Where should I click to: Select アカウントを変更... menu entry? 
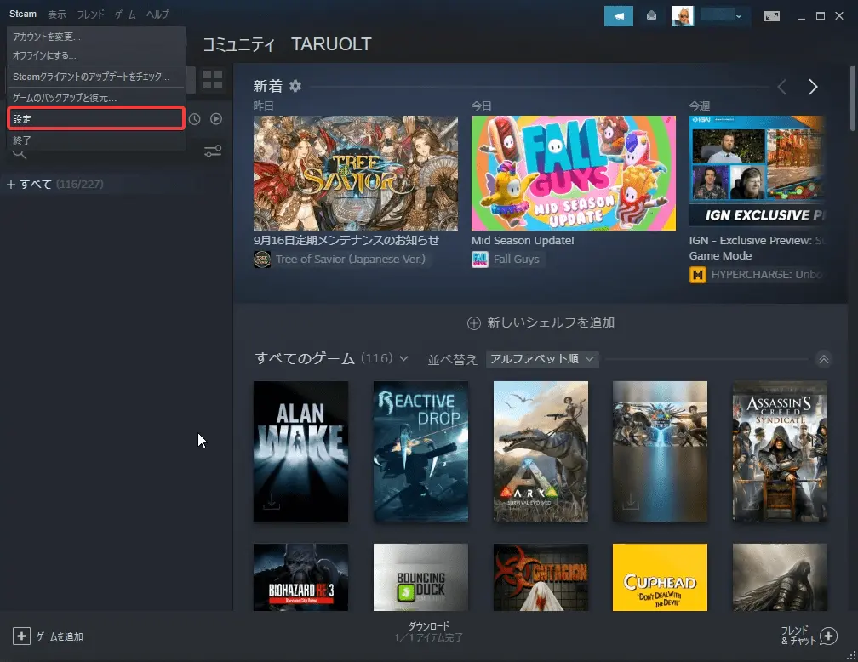point(95,37)
